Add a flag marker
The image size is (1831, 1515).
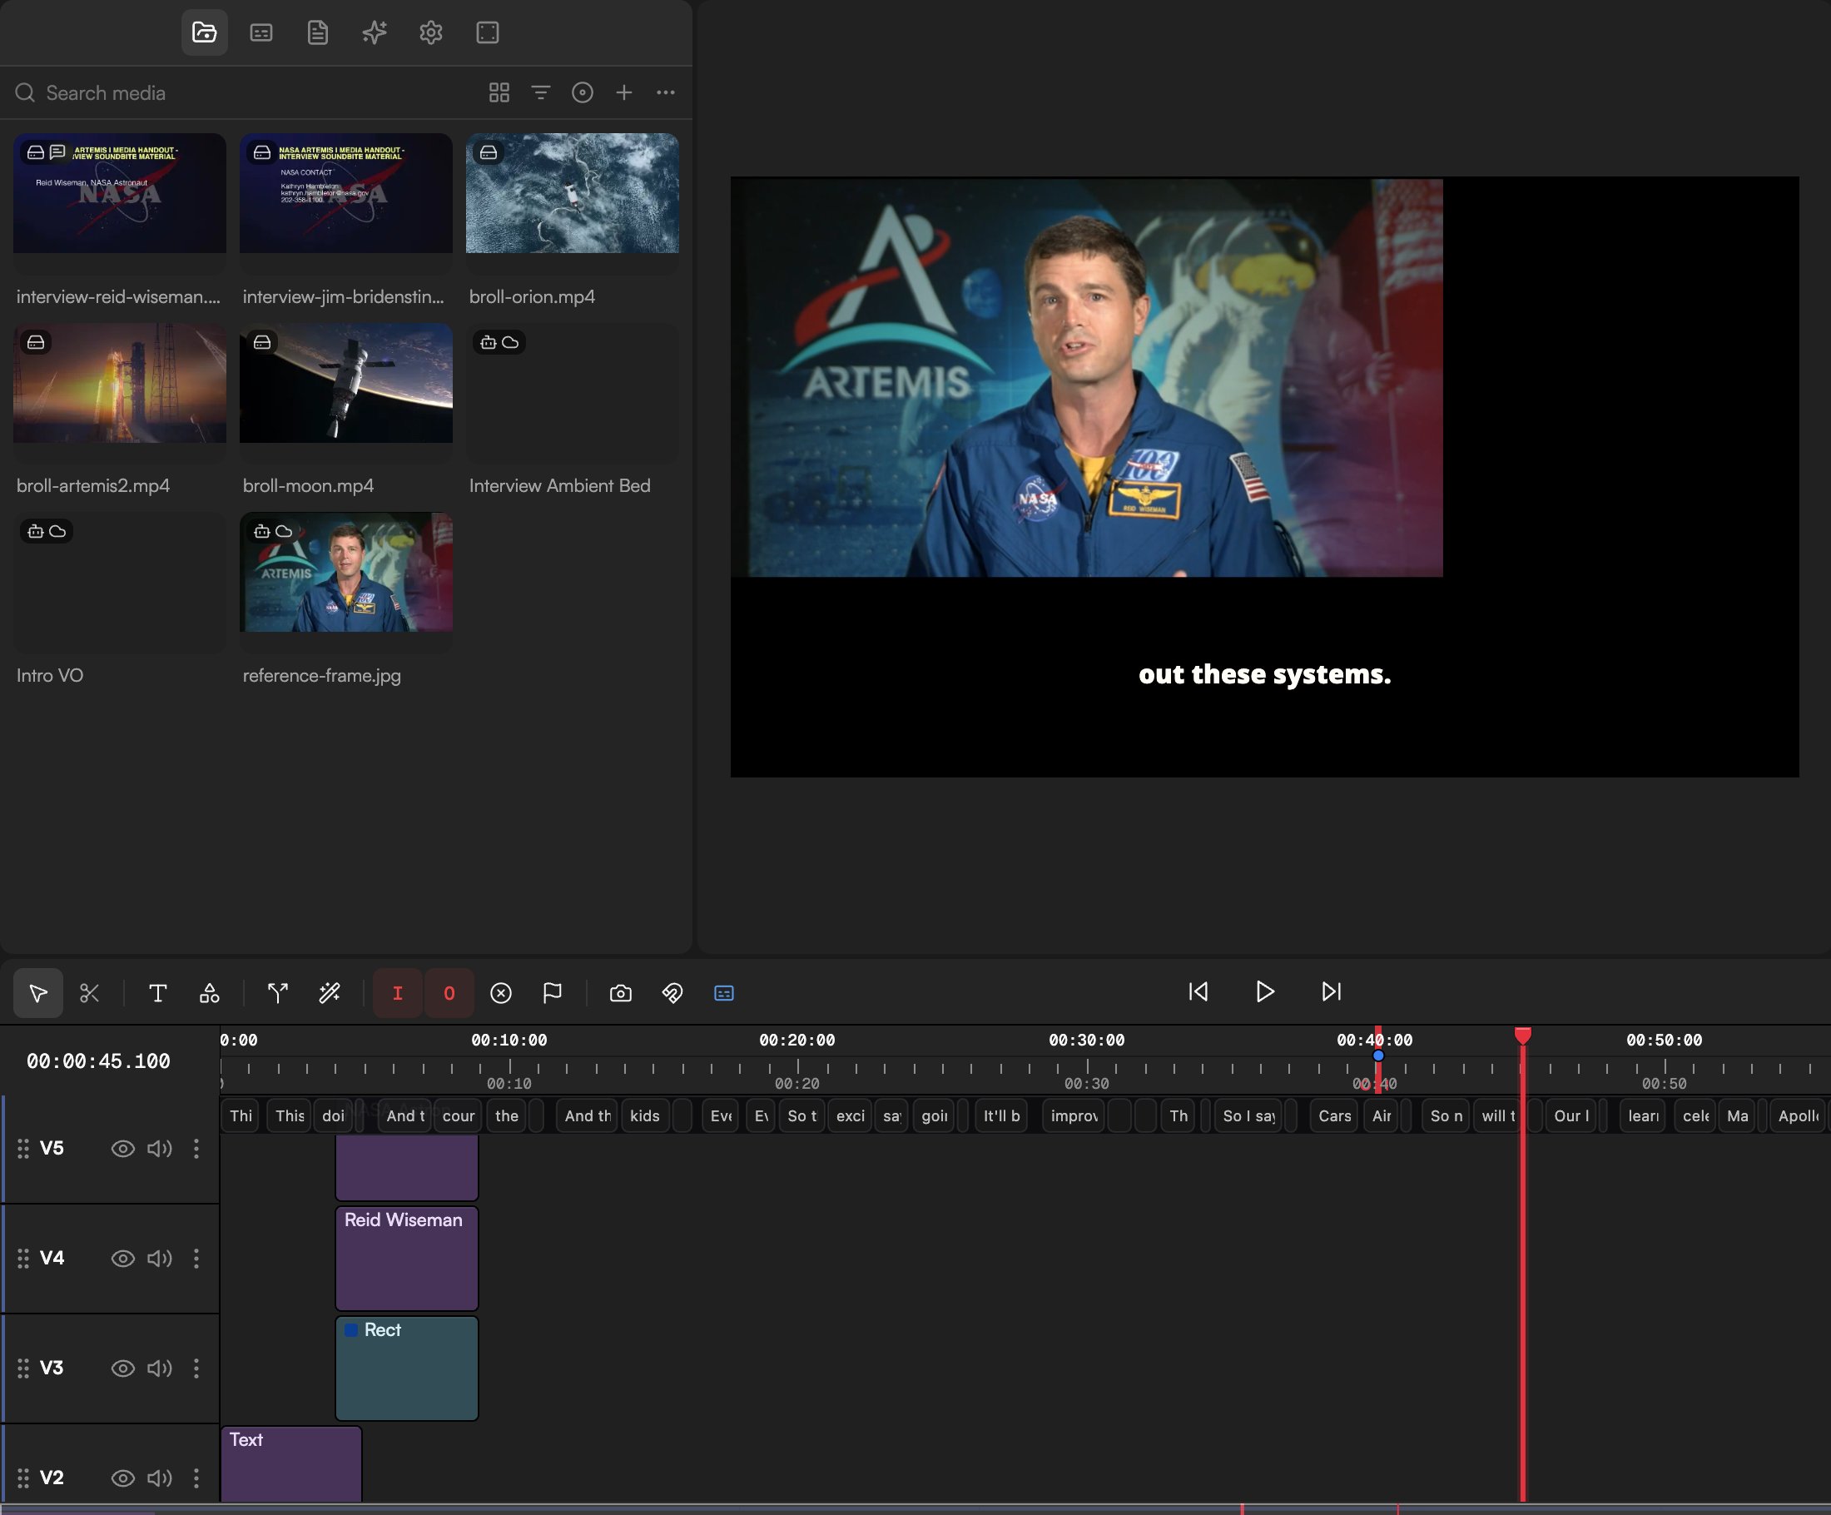(552, 992)
